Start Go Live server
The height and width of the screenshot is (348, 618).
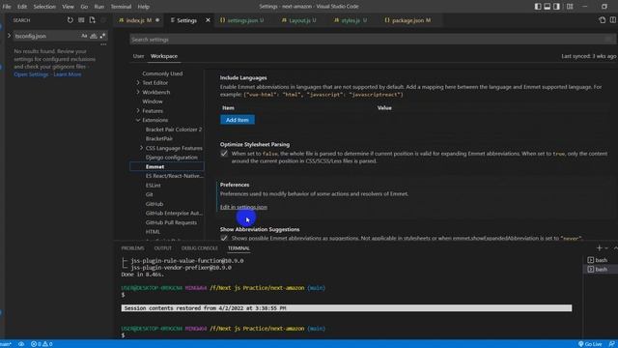[x=590, y=344]
